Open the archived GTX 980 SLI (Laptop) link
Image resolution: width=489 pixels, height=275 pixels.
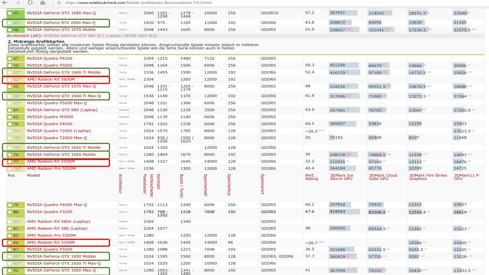tap(84, 36)
